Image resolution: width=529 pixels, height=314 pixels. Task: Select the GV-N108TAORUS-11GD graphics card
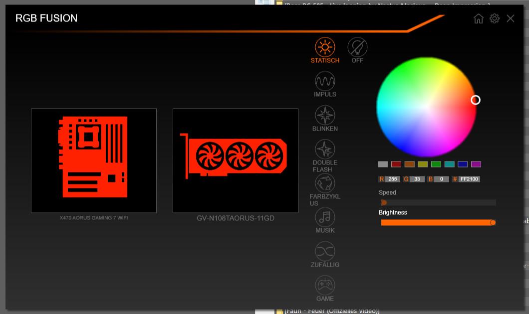[236, 160]
